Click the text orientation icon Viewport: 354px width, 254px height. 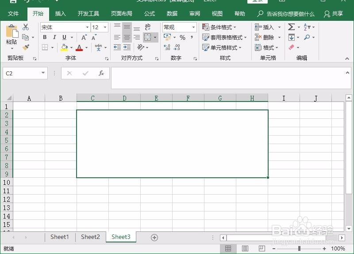click(141, 47)
